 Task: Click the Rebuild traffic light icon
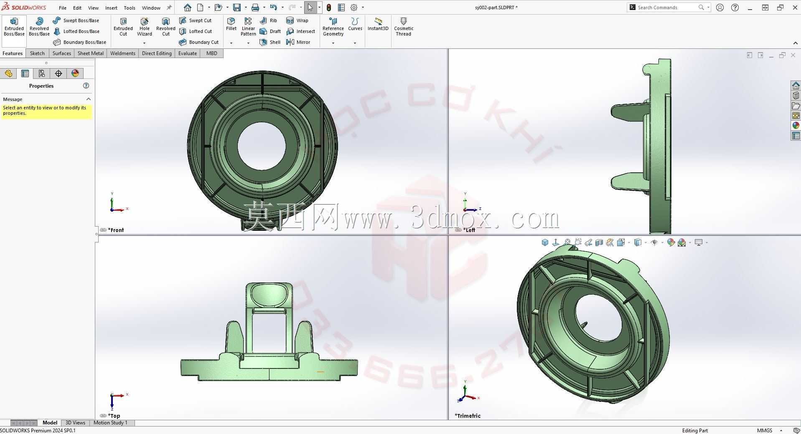click(x=329, y=8)
